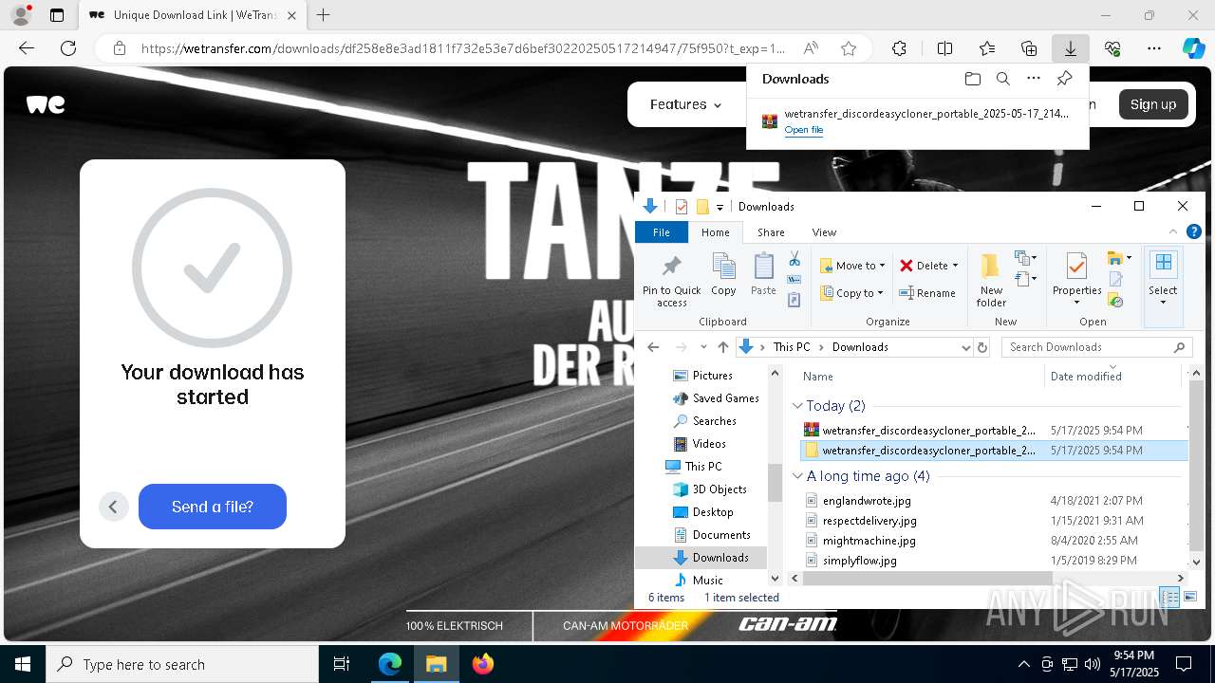Customize Quick Access Toolbar dropdown arrow
The image size is (1215, 683).
pos(720,207)
